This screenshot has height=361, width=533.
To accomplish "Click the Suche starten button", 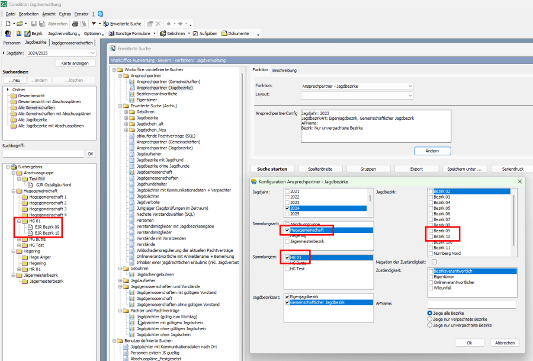I will click(x=272, y=169).
